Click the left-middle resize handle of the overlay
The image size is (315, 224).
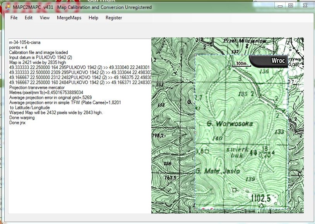[195, 132]
